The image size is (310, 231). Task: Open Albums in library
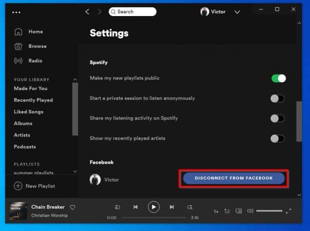(23, 124)
